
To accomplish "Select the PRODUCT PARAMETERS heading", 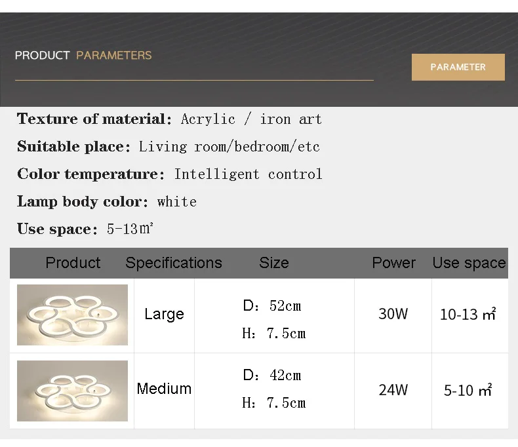I will [x=83, y=55].
